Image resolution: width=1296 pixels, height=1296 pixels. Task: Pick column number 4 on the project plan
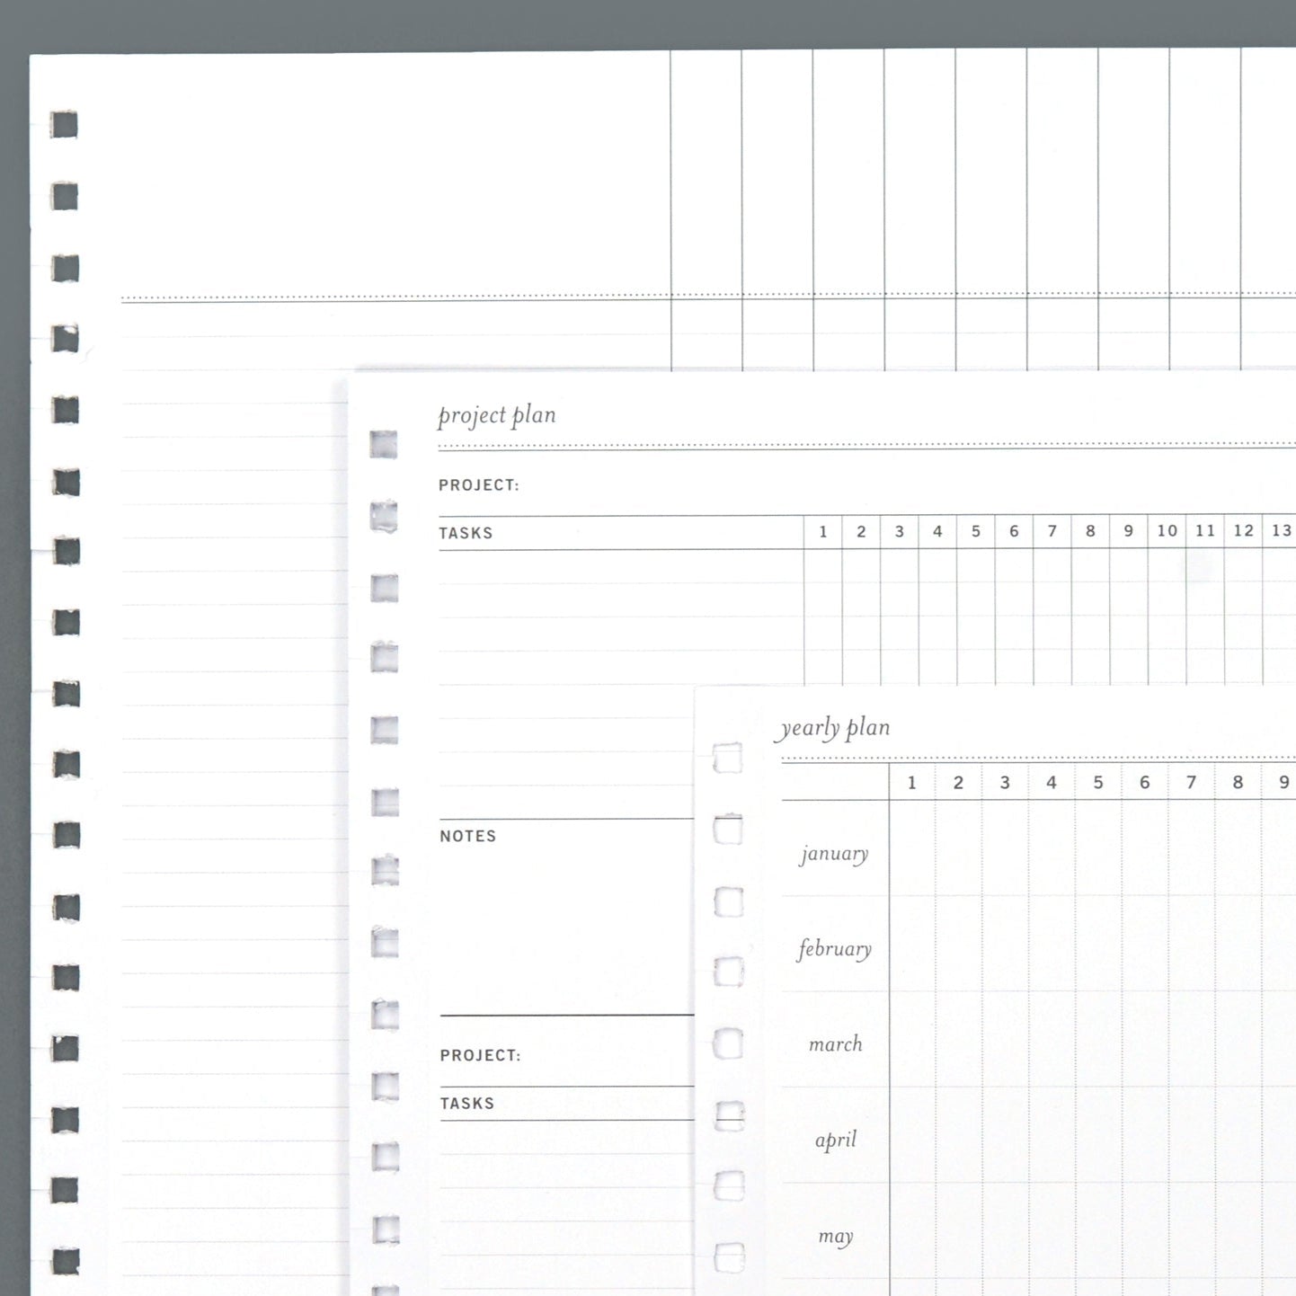click(937, 531)
